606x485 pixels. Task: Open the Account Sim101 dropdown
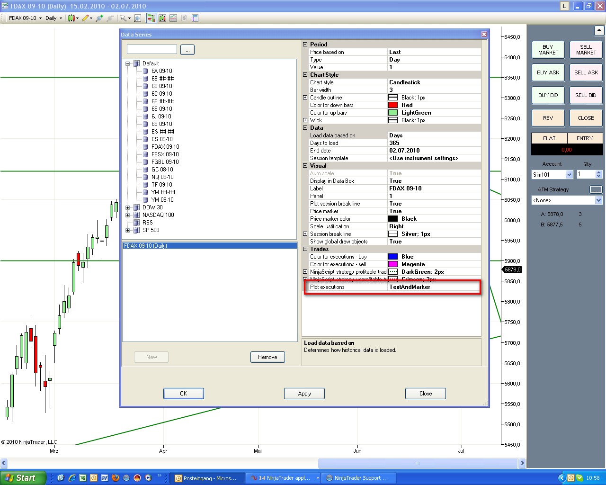pos(553,175)
